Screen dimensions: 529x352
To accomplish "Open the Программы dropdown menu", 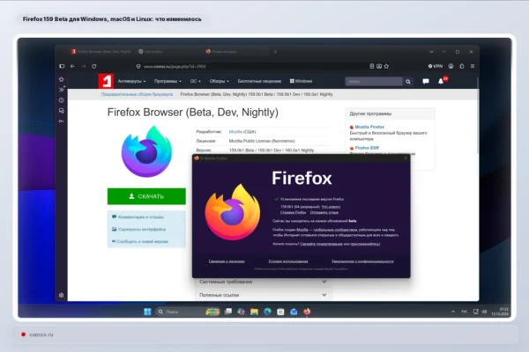I will (168, 81).
